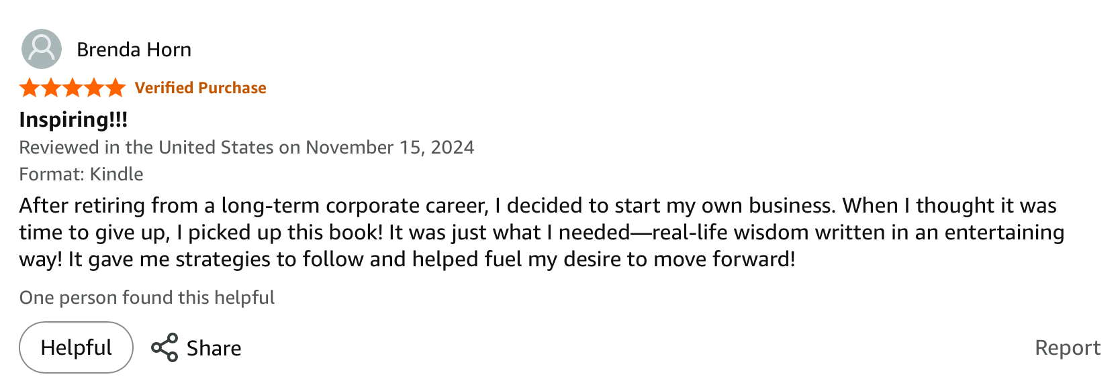Click the review line starting "After retiring"
Screen dimensions: 1120x391
click(537, 205)
